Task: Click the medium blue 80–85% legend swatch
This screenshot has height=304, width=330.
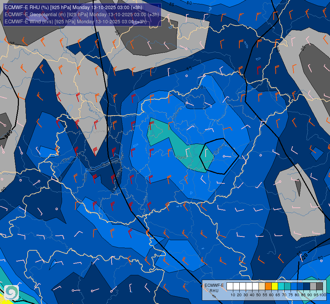Action: pyautogui.click(x=300, y=286)
